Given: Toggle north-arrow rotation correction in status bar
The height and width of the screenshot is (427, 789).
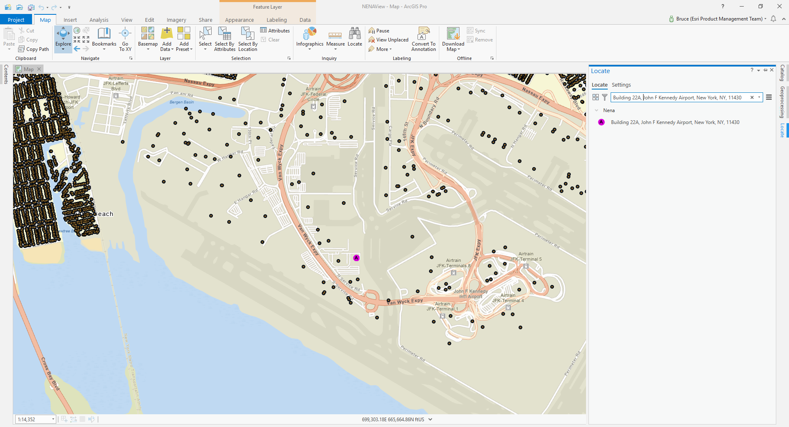Looking at the screenshot, I should tap(91, 419).
